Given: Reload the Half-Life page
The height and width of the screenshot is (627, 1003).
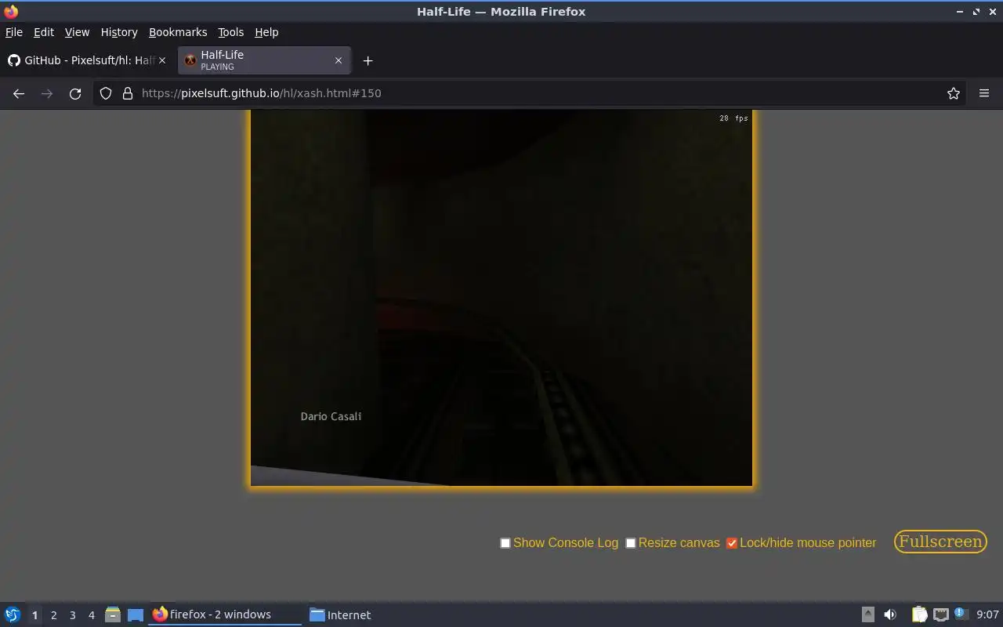Looking at the screenshot, I should point(75,93).
